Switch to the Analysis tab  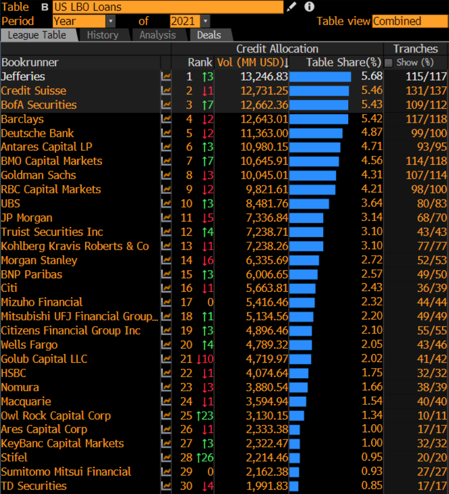pos(158,35)
